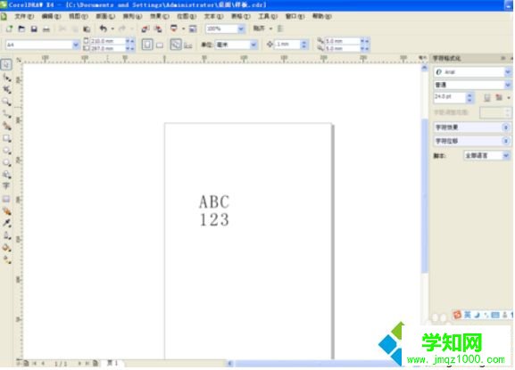Image resolution: width=515 pixels, height=370 pixels.
Task: Click the ABC 123 text on the page
Action: [x=214, y=210]
